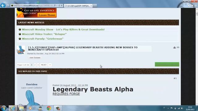Open Davidee's profile from Started by line

(40, 54)
